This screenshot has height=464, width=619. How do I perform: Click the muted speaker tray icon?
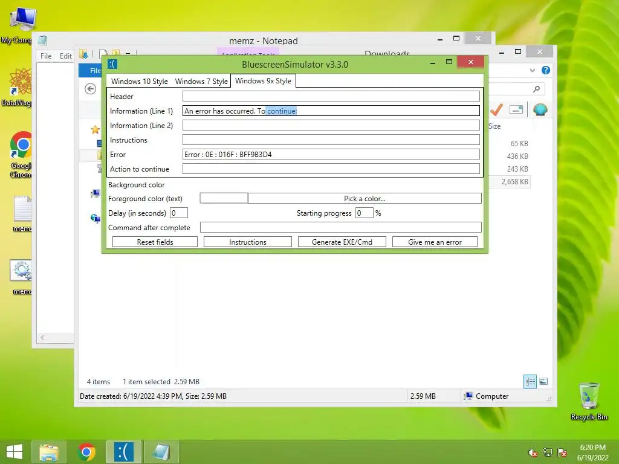click(x=533, y=453)
